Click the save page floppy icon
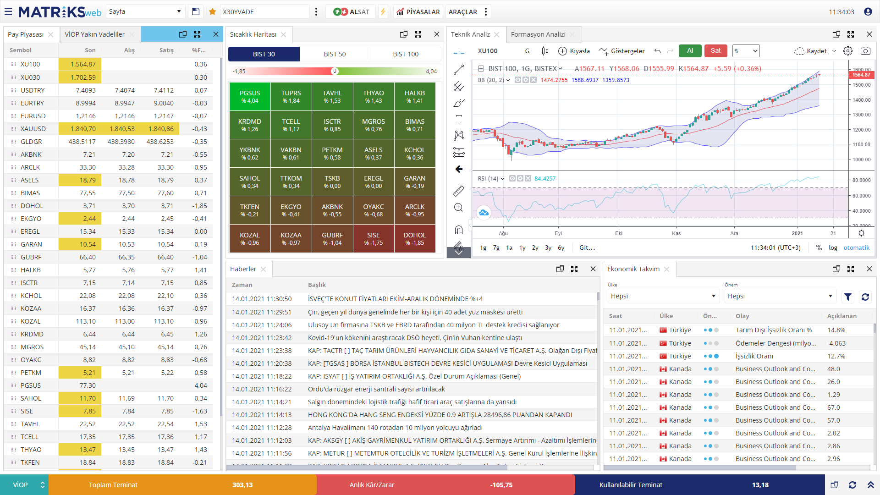 (196, 12)
